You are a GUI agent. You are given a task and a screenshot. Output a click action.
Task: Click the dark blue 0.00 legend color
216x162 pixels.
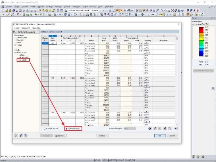(201, 55)
